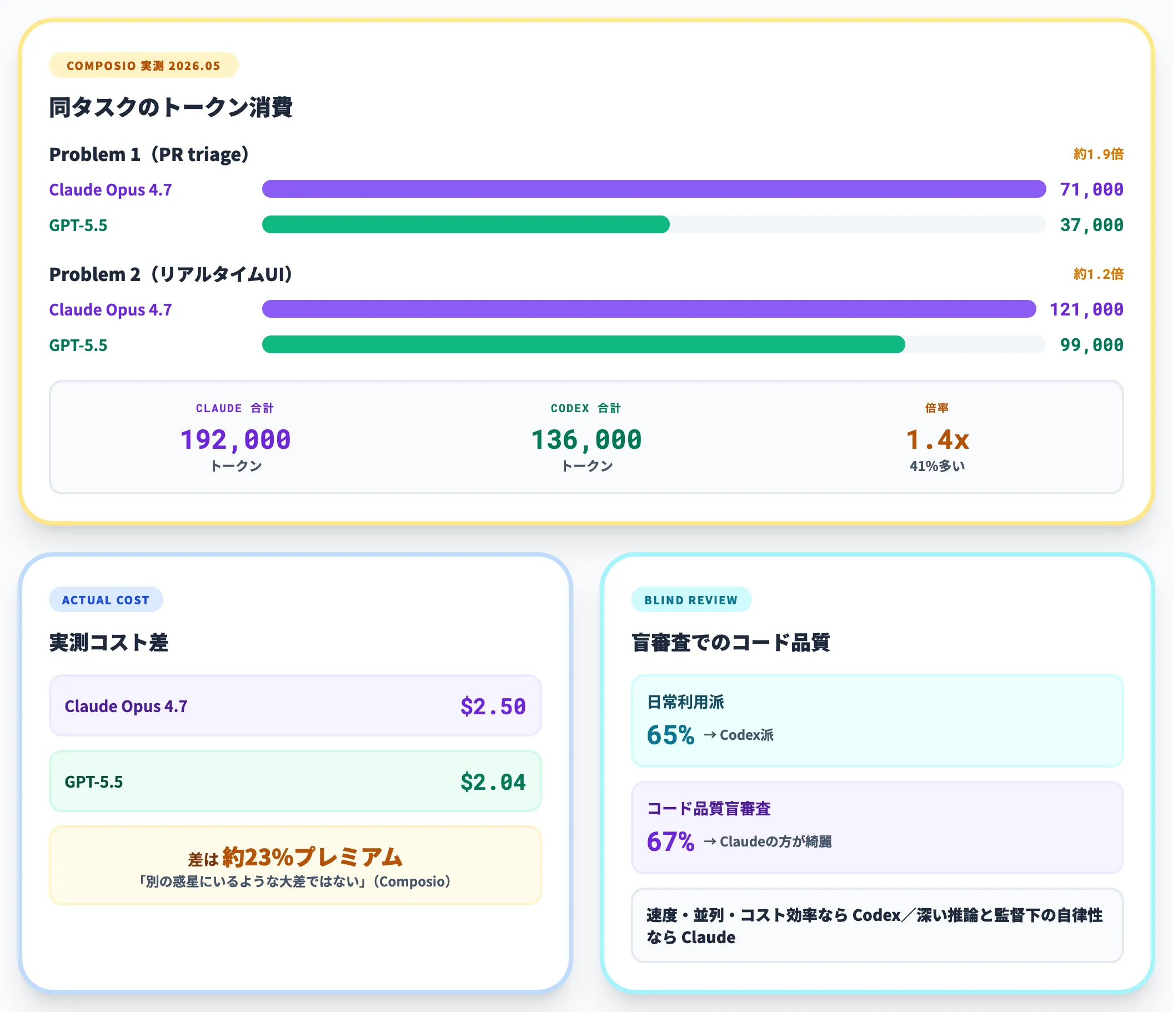Click the コード品質盲審査 label
The width and height of the screenshot is (1173, 1012).
[x=709, y=808]
